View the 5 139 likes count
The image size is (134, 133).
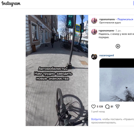(x=100, y=107)
